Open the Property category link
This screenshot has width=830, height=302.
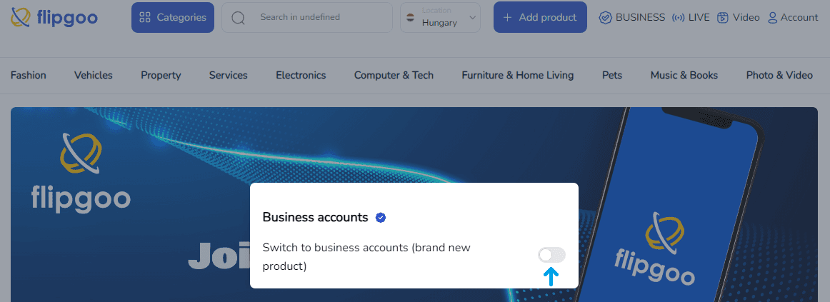pos(161,75)
